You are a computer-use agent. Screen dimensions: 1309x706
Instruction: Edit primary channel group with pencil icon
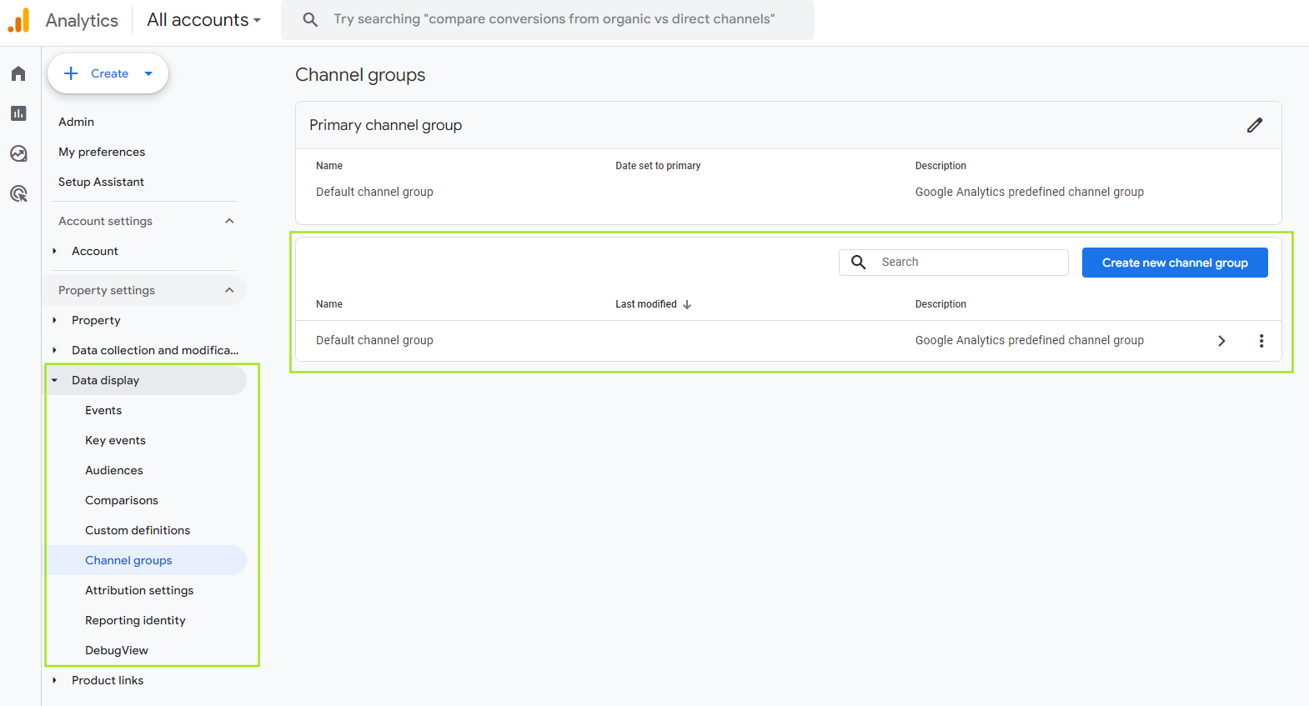tap(1254, 125)
